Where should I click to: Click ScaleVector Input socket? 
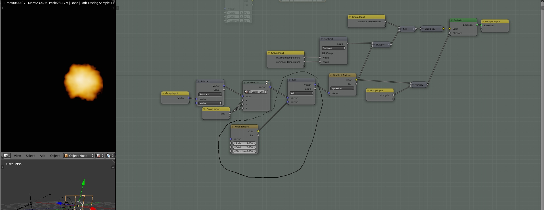(x=243, y=96)
